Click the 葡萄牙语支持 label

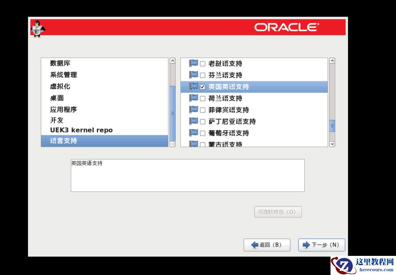pos(229,133)
